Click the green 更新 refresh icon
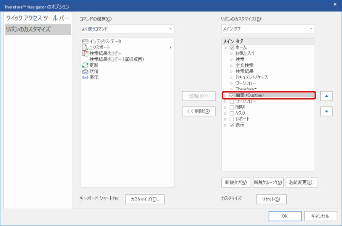342x226 pixels. click(85, 65)
